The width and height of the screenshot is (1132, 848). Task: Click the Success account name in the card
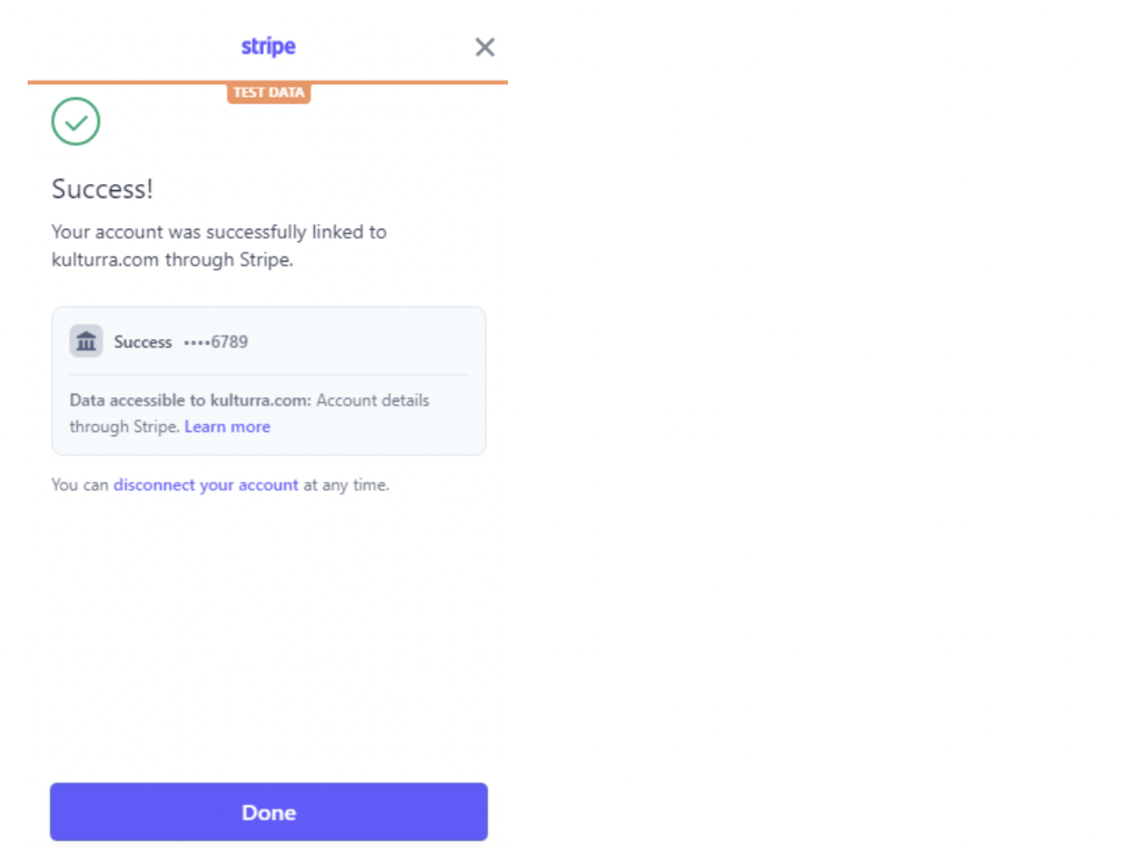pyautogui.click(x=142, y=342)
